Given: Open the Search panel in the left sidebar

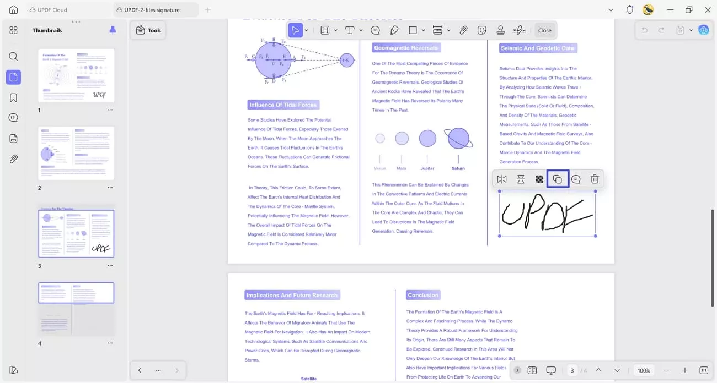Looking at the screenshot, I should (x=13, y=57).
